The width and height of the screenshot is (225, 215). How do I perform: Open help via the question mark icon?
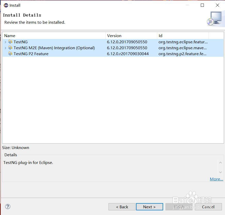coord(8,206)
